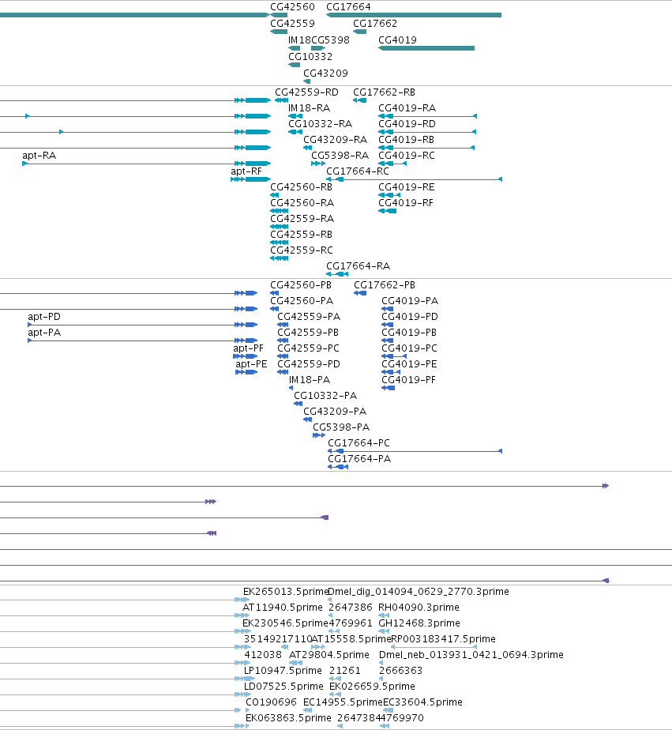Click the apt-PD protein label
Screen dimensions: 672x730
click(44, 317)
